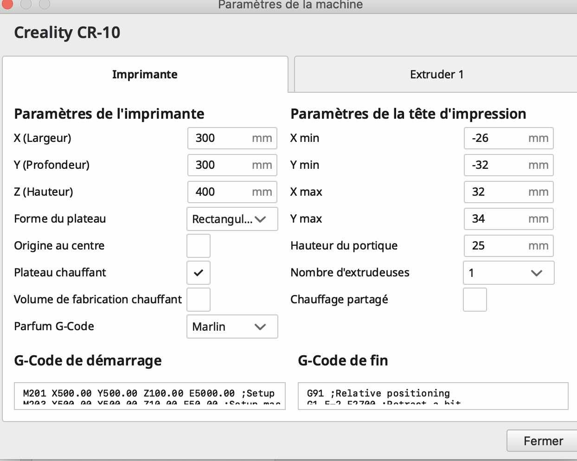This screenshot has height=461, width=577.
Task: Click the Y (Profondeur) depth input field
Action: pyautogui.click(x=232, y=165)
